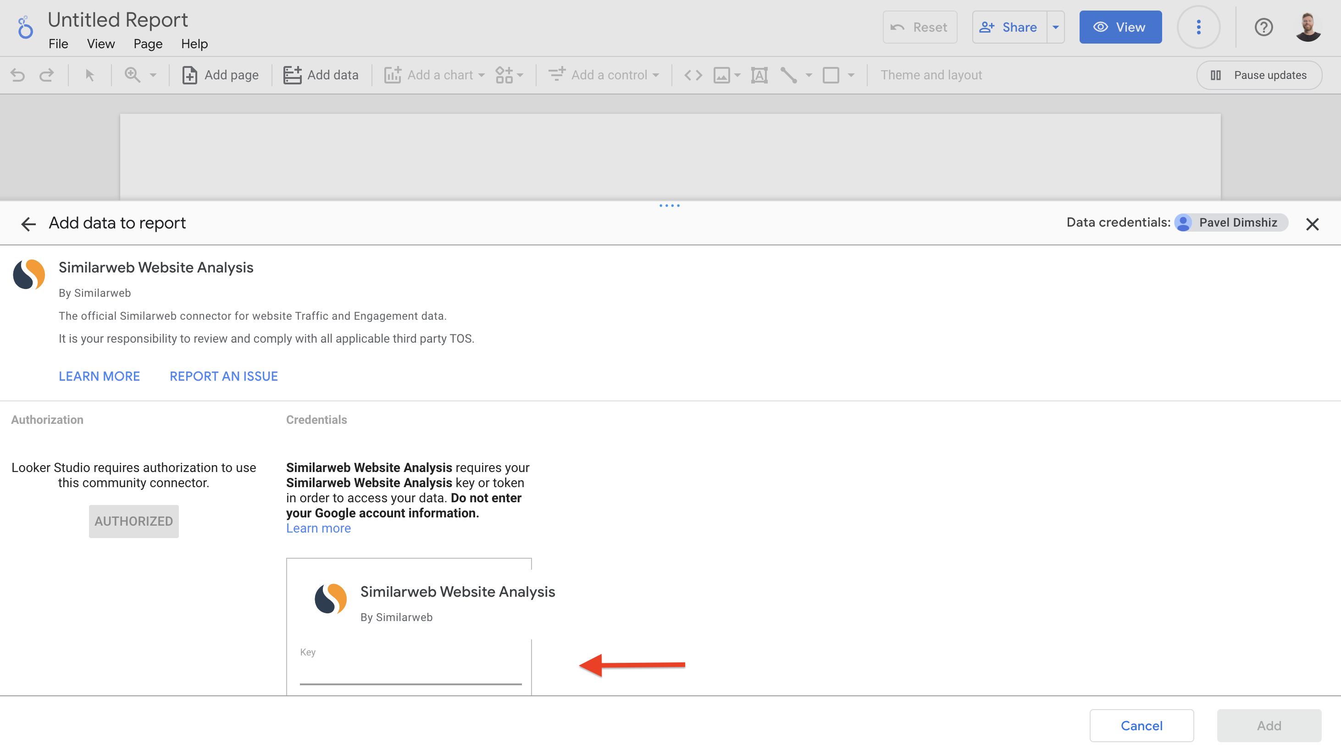Image resolution: width=1341 pixels, height=755 pixels.
Task: Click the zoom magnifier icon
Action: coord(132,75)
